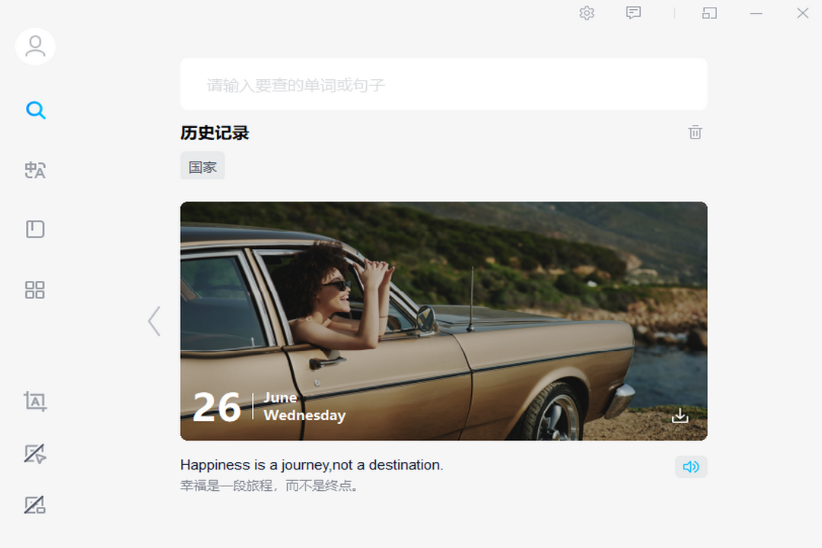The height and width of the screenshot is (548, 822).
Task: Open the translation tool icon in sidebar
Action: 35,170
